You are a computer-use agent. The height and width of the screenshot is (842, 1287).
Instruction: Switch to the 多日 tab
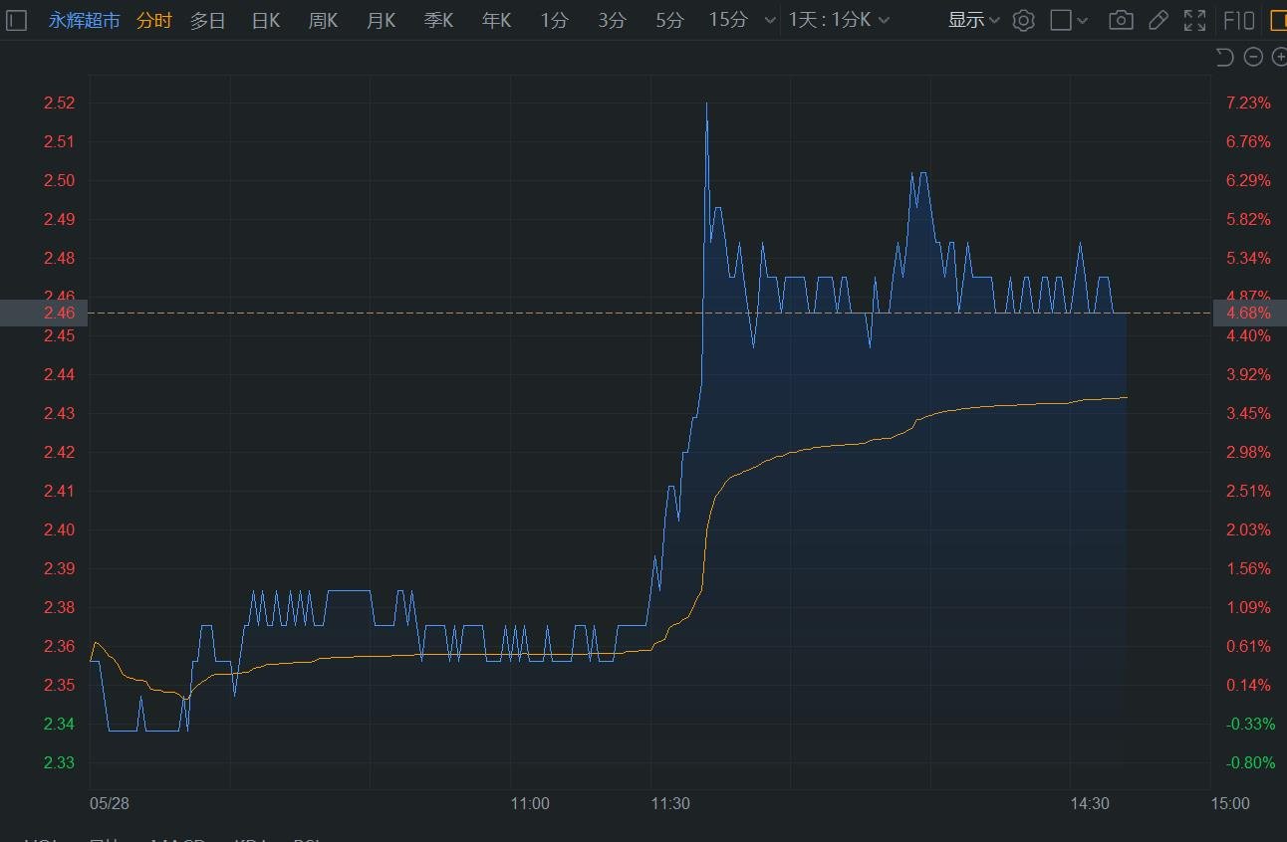click(208, 20)
